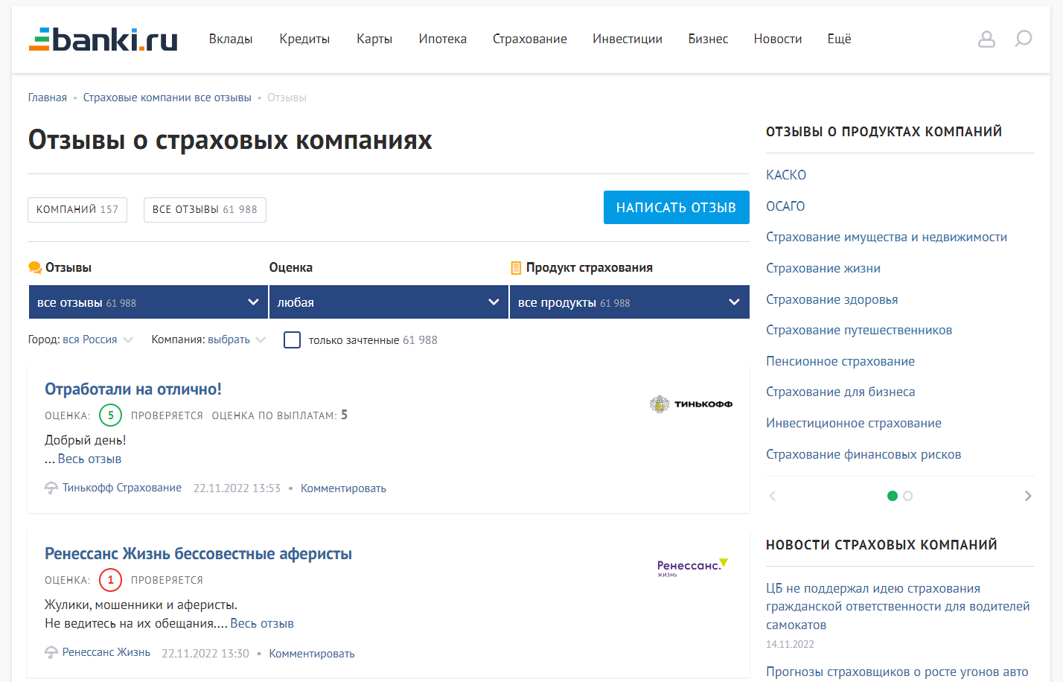The width and height of the screenshot is (1063, 682).
Task: Open news about scooter driver liability insurance
Action: pyautogui.click(x=898, y=607)
